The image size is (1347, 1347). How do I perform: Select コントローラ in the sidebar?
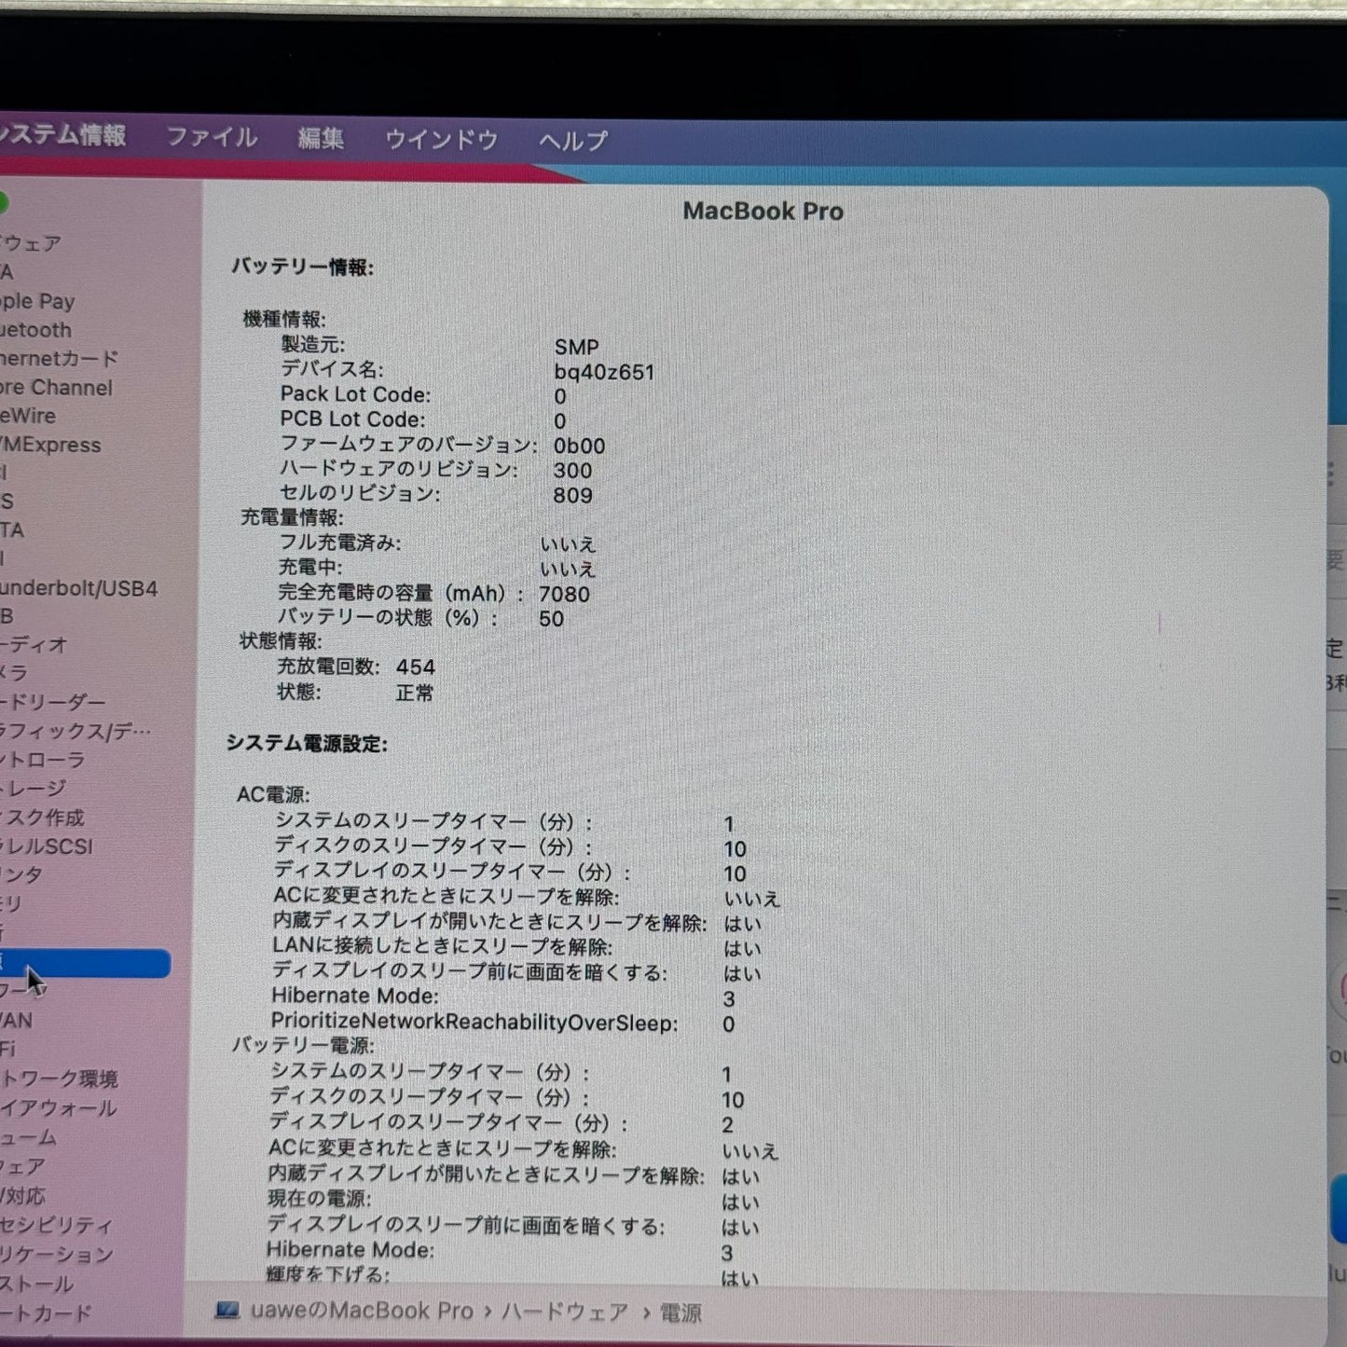(43, 760)
